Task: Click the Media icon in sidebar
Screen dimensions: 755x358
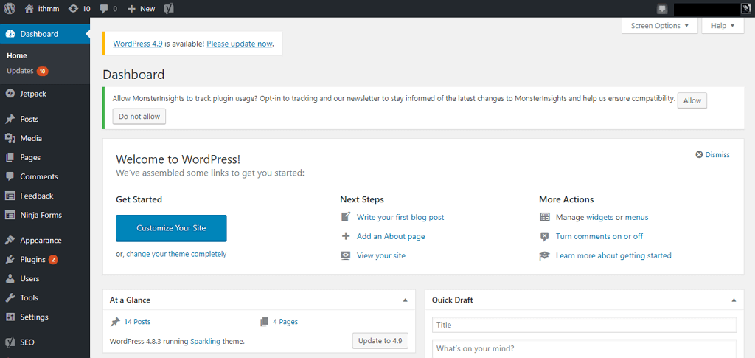Action: tap(10, 138)
